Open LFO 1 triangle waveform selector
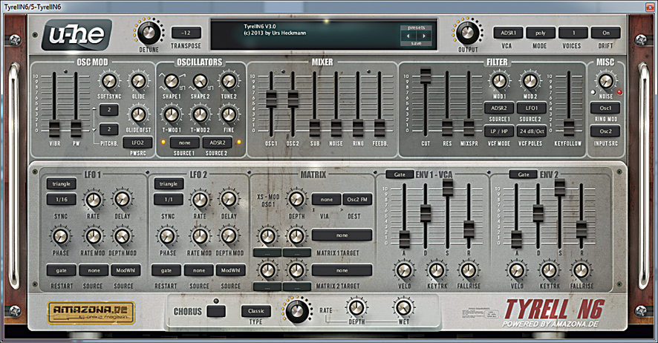Viewport: 658px width, 343px height. 61,183
